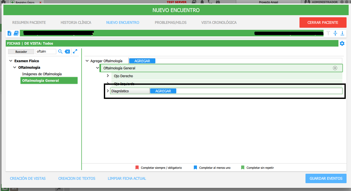Select Imágenes de Oftalmología in the tree
Screen dimensions: 351x191
pos(42,74)
